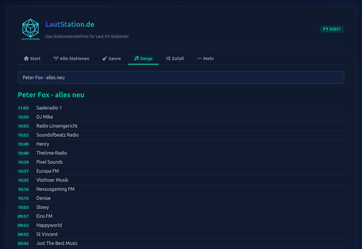Open station Radio Linsengericht
362x249 pixels.
tap(57, 126)
